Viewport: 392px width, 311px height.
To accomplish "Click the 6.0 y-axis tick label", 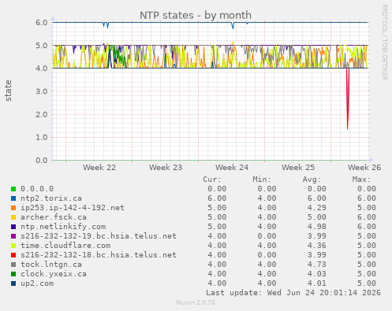I will [x=42, y=23].
